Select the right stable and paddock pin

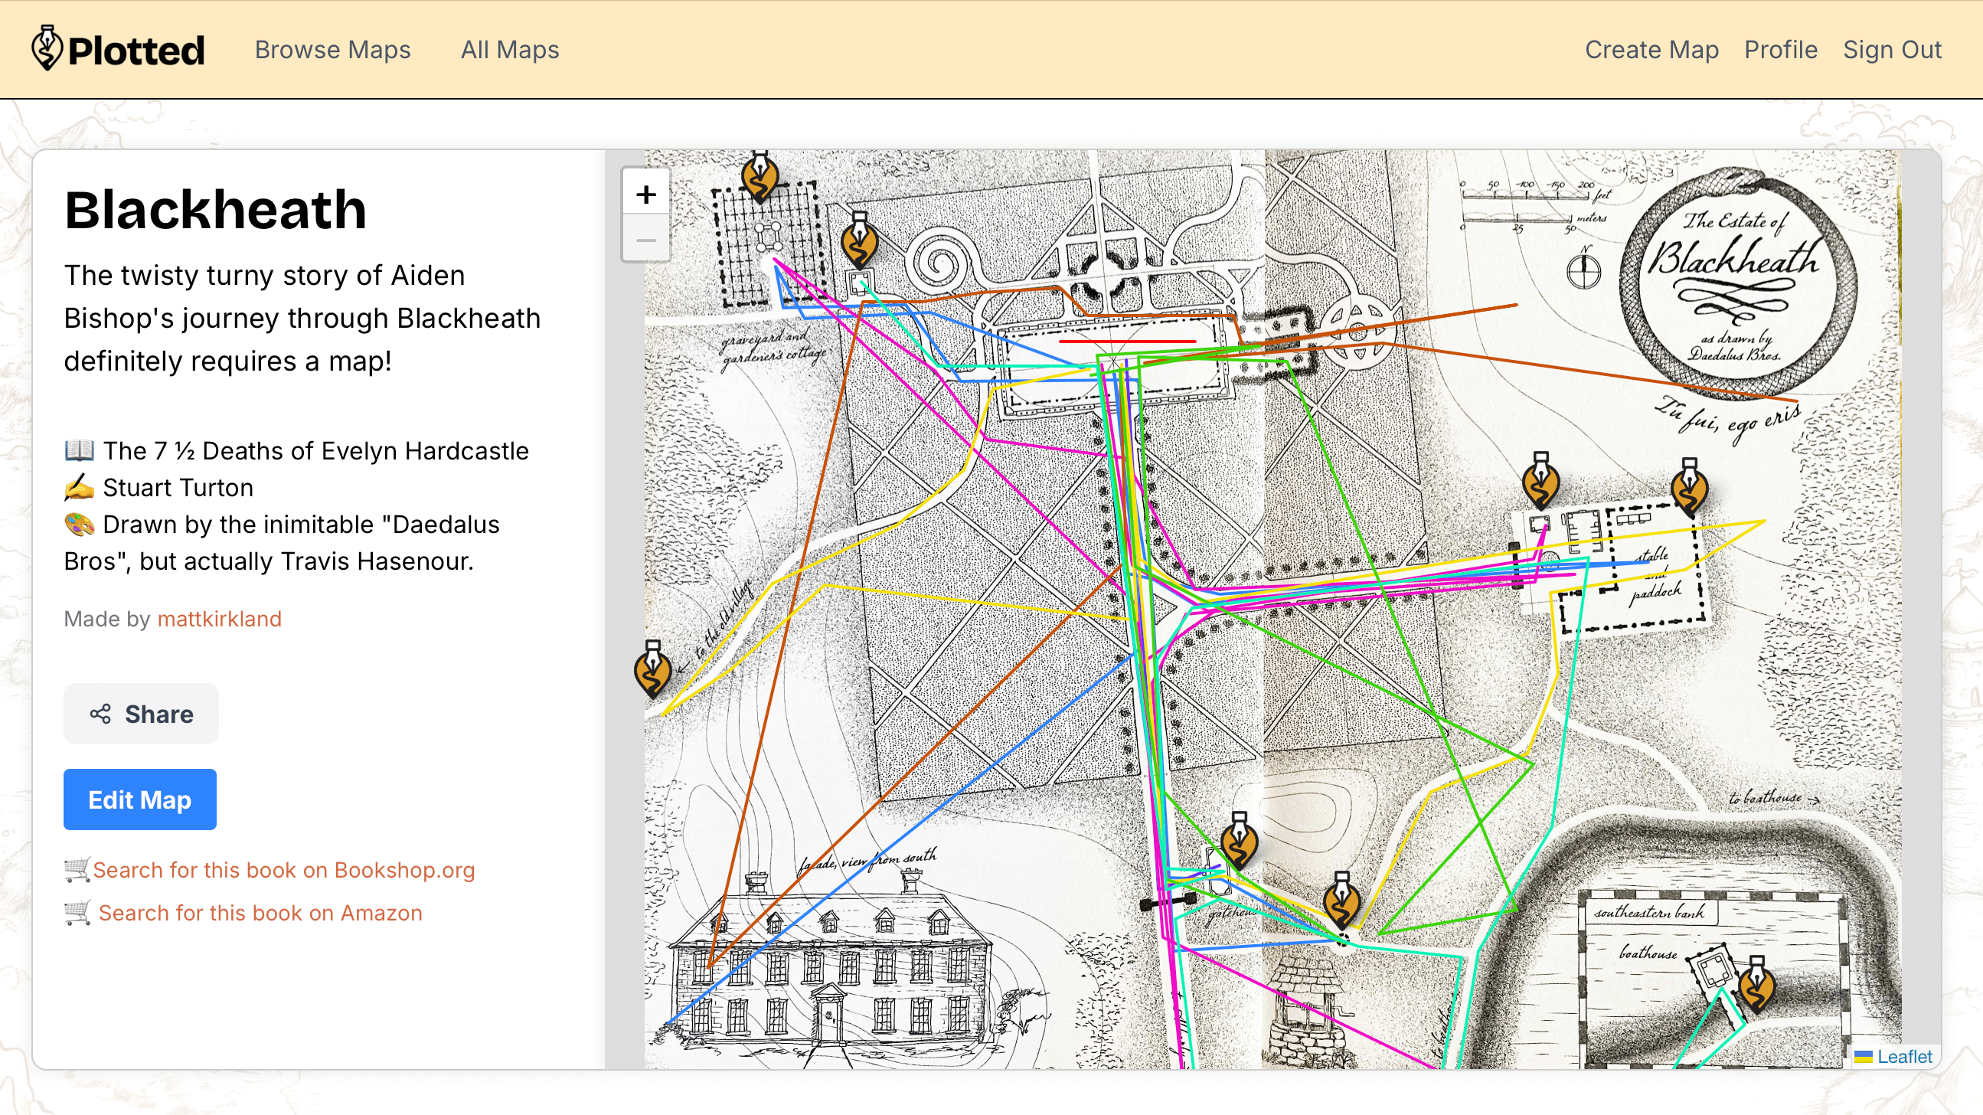pos(1689,487)
